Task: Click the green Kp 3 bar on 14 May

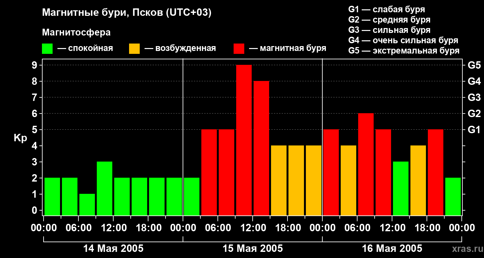Action: 105,189
